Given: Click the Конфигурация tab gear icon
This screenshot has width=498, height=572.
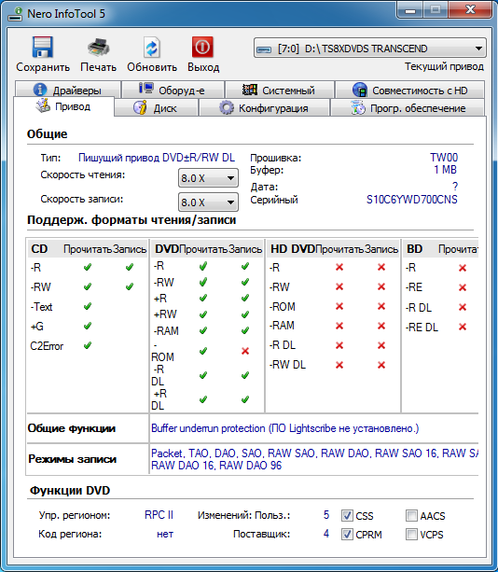Looking at the screenshot, I should pos(226,108).
